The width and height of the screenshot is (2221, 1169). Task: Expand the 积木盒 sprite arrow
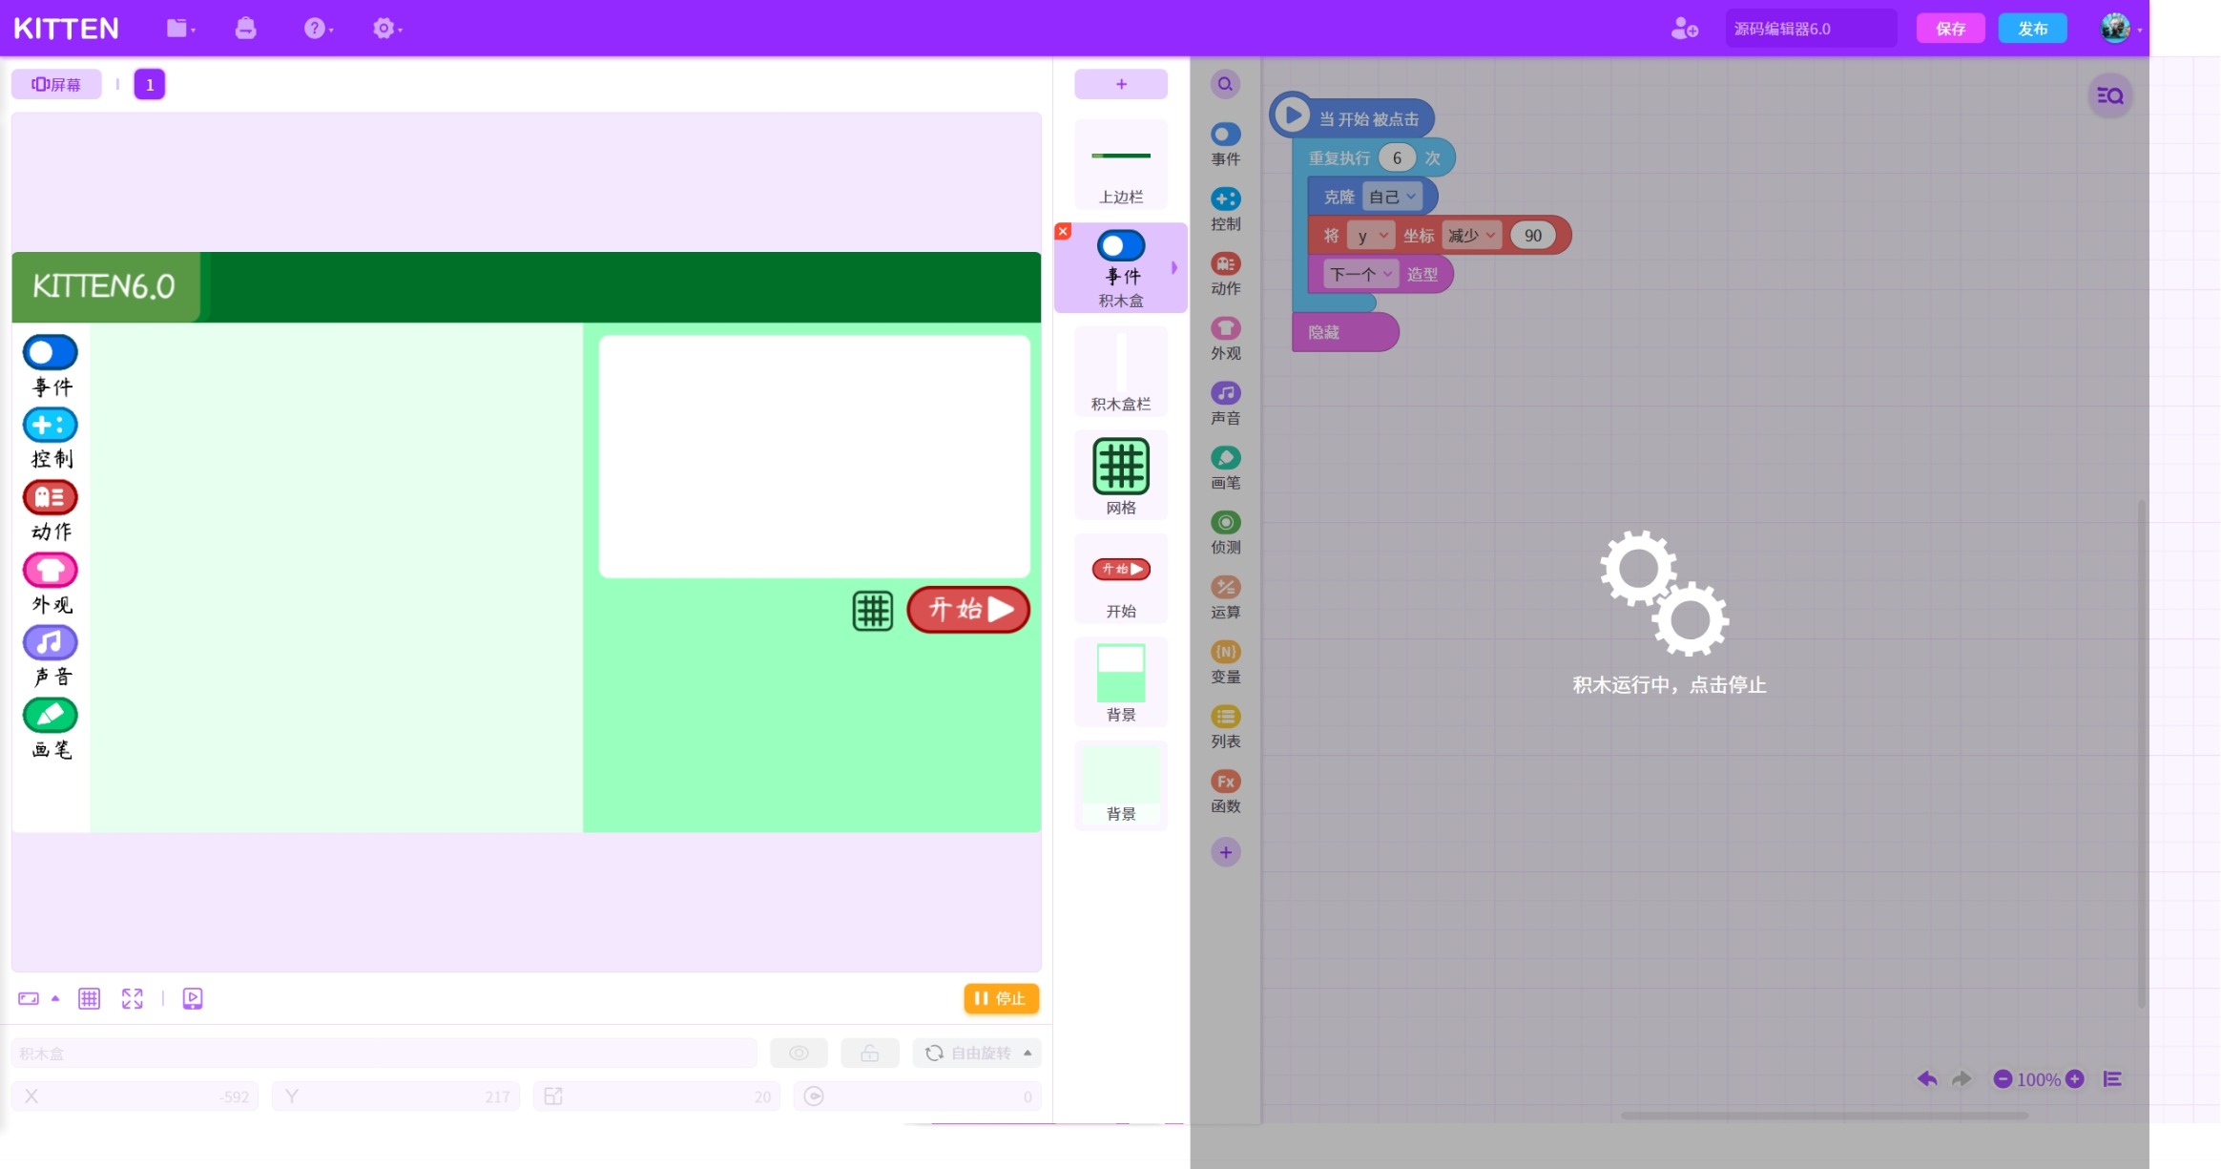[x=1174, y=268]
